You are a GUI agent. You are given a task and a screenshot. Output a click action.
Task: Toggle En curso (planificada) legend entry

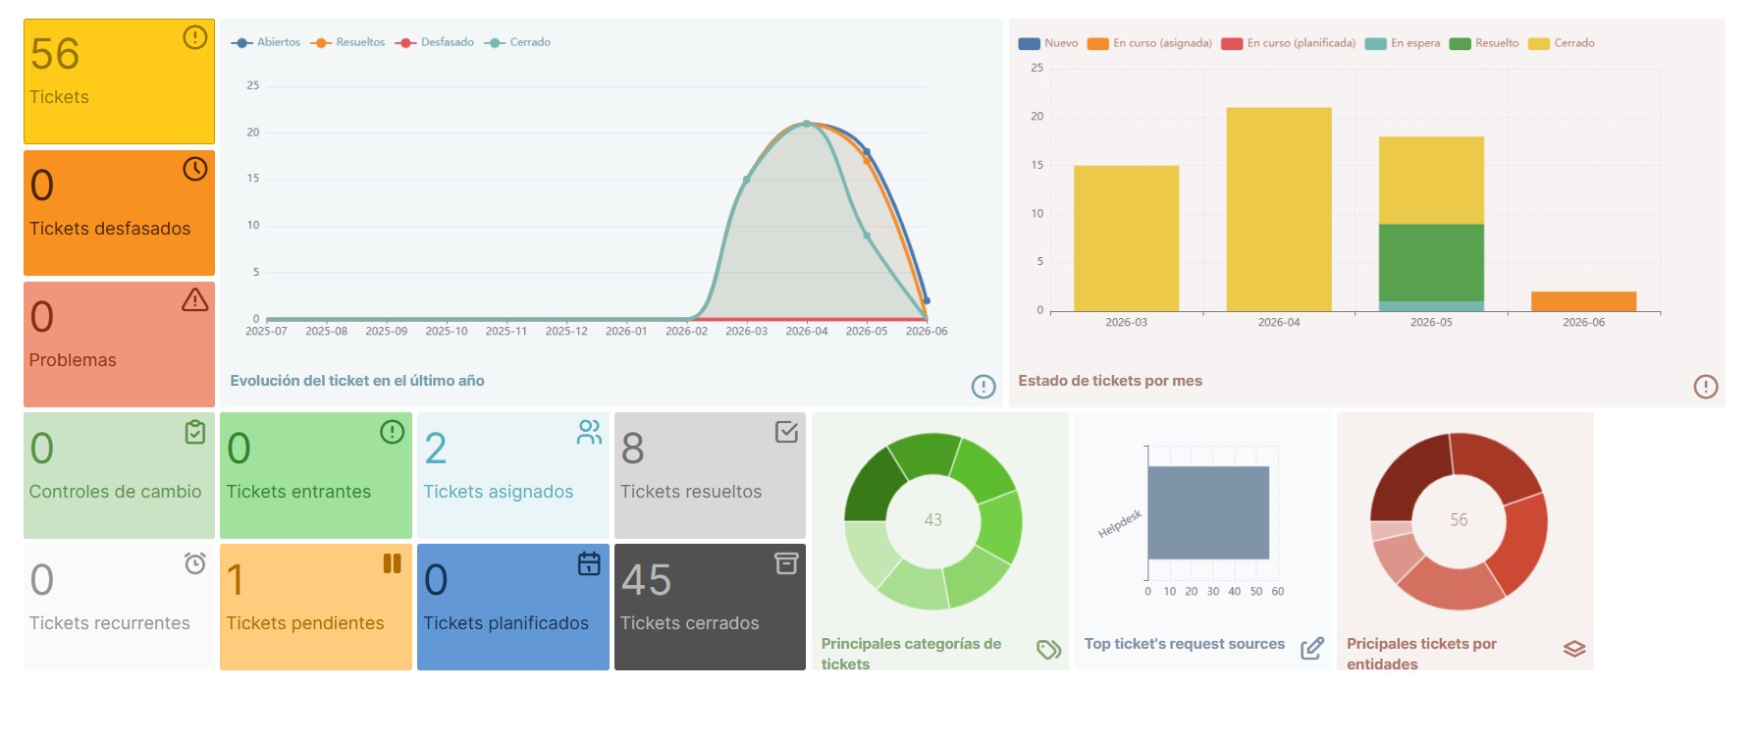1289,43
